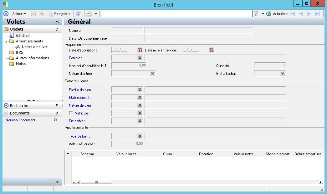The image size is (327, 194).
Task: Click the Valeur nette column header
Action: (x=243, y=154)
